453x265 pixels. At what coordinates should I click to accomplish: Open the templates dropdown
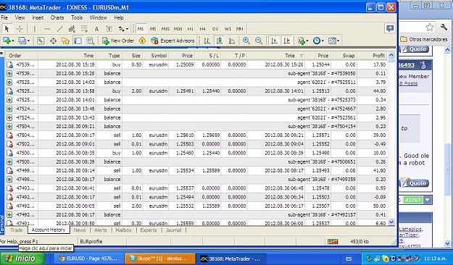pyautogui.click(x=333, y=41)
